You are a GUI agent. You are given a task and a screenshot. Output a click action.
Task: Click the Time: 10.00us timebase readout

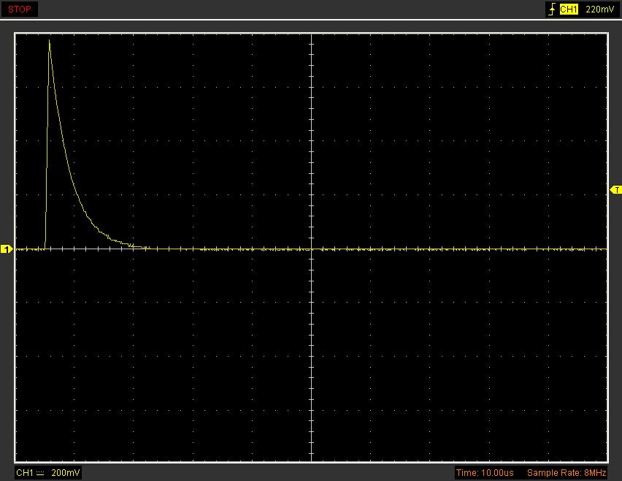point(485,473)
